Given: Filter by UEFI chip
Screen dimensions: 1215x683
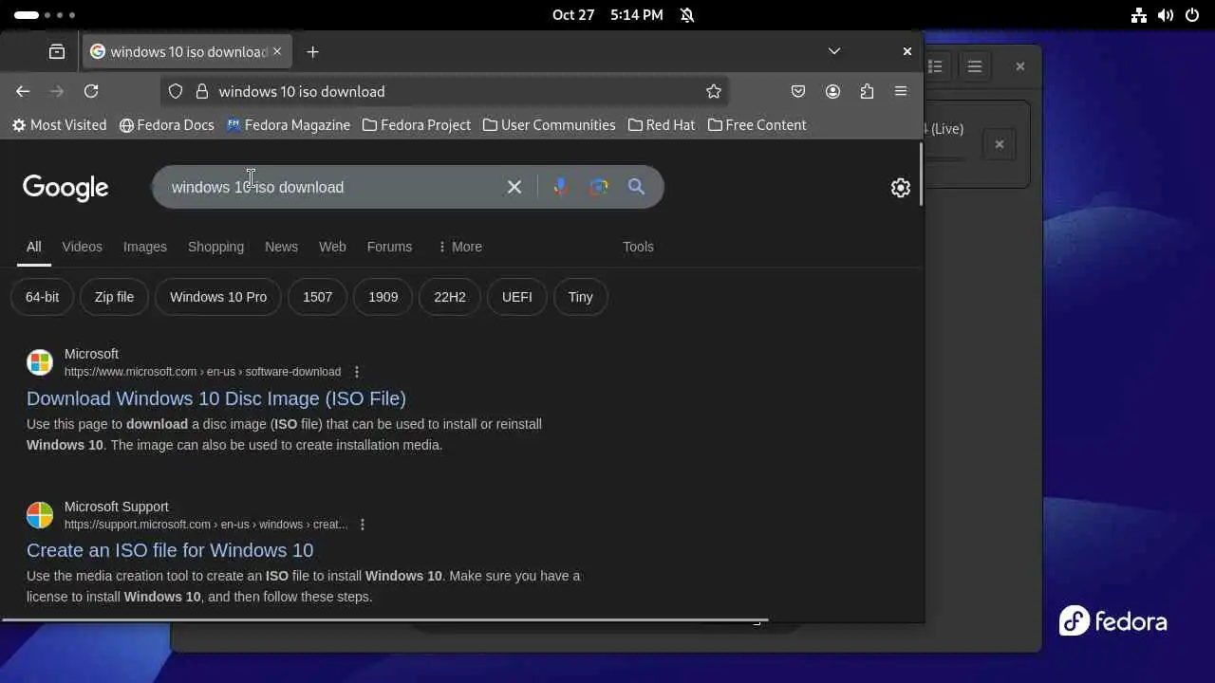Looking at the screenshot, I should coord(516,297).
